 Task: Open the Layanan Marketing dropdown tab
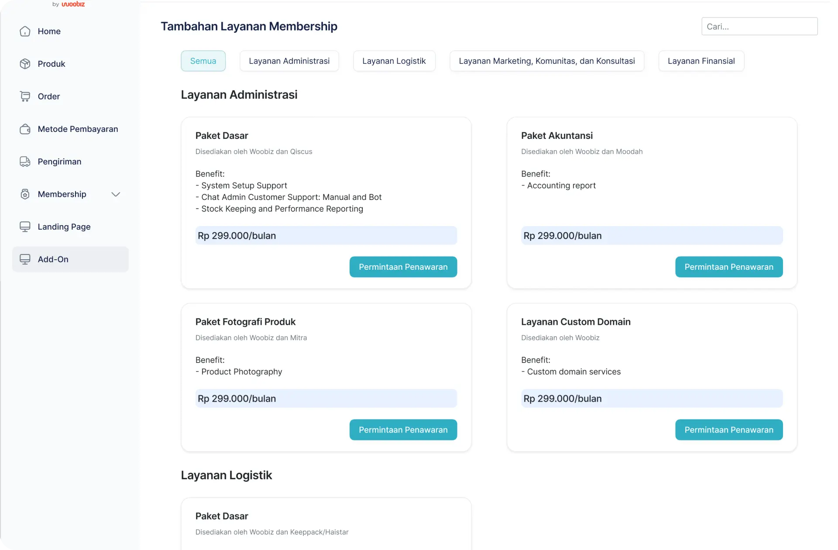pyautogui.click(x=546, y=61)
